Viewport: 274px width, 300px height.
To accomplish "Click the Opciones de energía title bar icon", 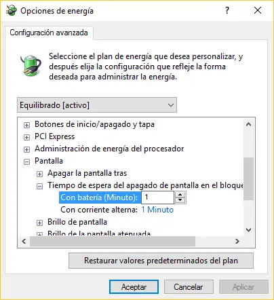I will point(12,10).
